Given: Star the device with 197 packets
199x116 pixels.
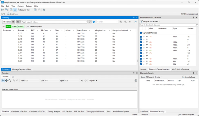Looking at the screenshot, I should (x=144, y=37).
